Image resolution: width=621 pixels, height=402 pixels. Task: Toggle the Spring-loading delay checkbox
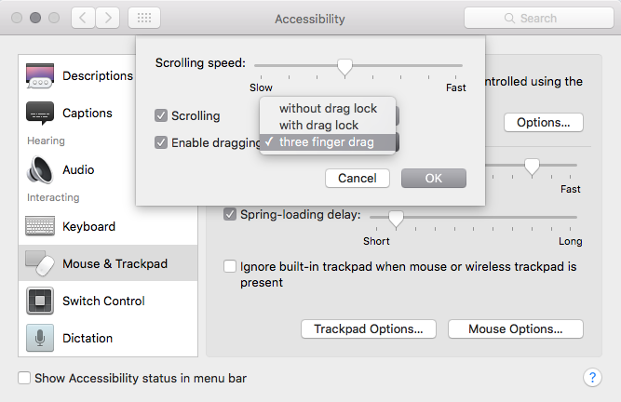230,214
